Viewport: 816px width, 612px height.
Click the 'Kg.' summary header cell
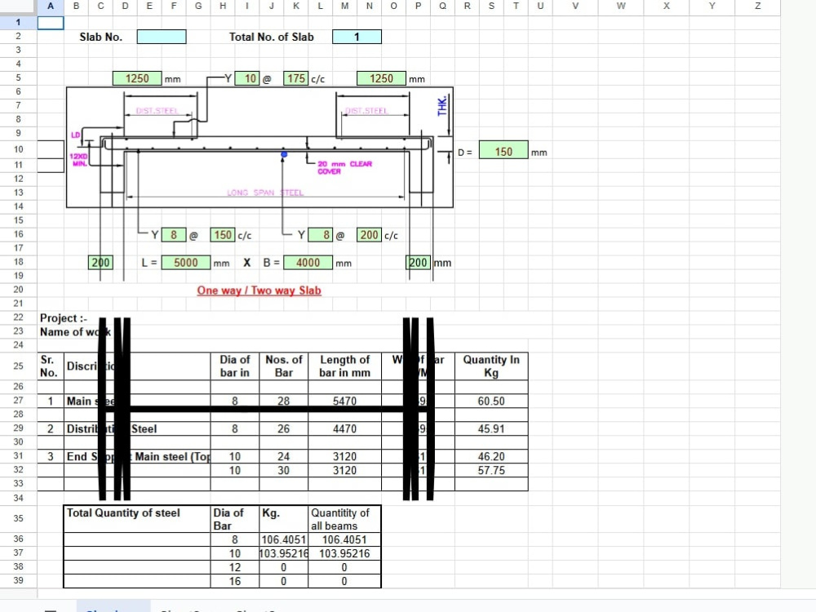284,518
